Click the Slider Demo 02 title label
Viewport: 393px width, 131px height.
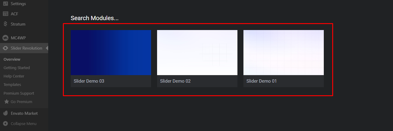175,81
